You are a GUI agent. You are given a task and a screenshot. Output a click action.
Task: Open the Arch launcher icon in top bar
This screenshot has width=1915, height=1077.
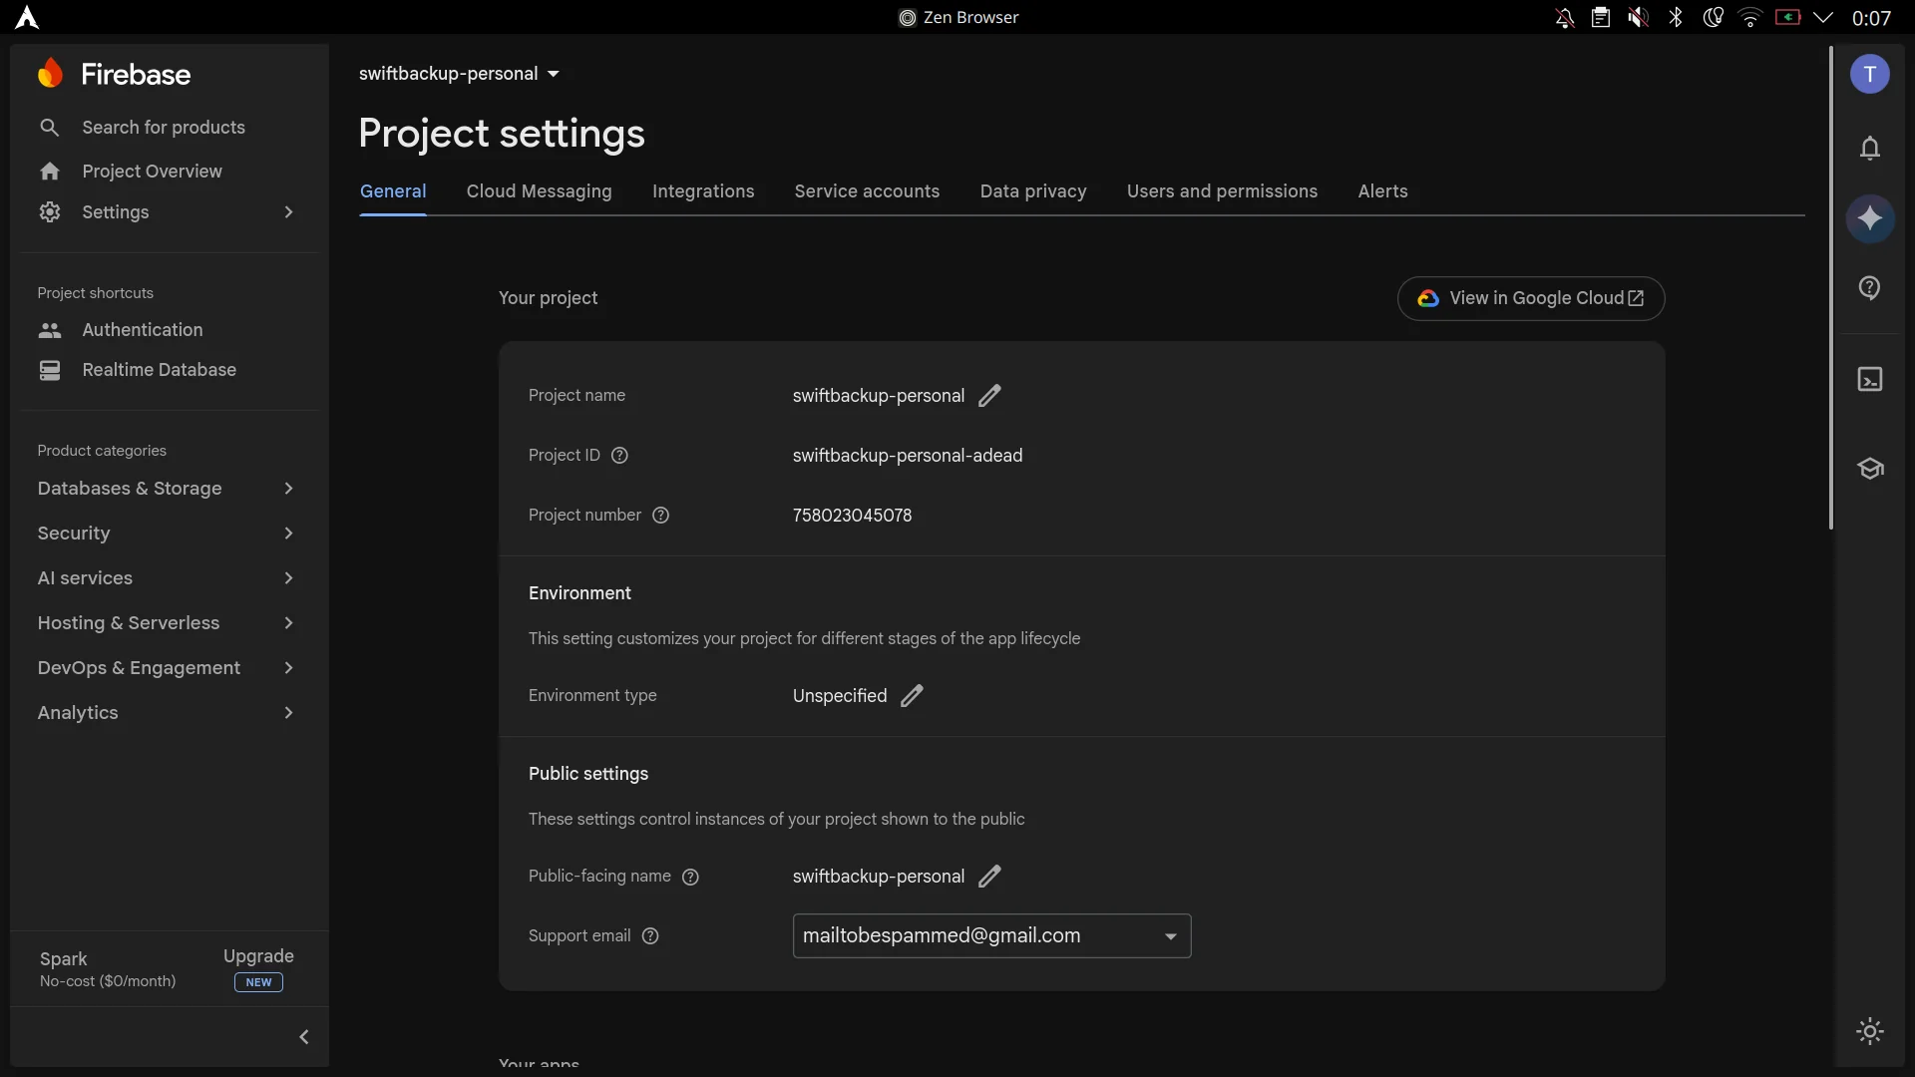(x=27, y=18)
